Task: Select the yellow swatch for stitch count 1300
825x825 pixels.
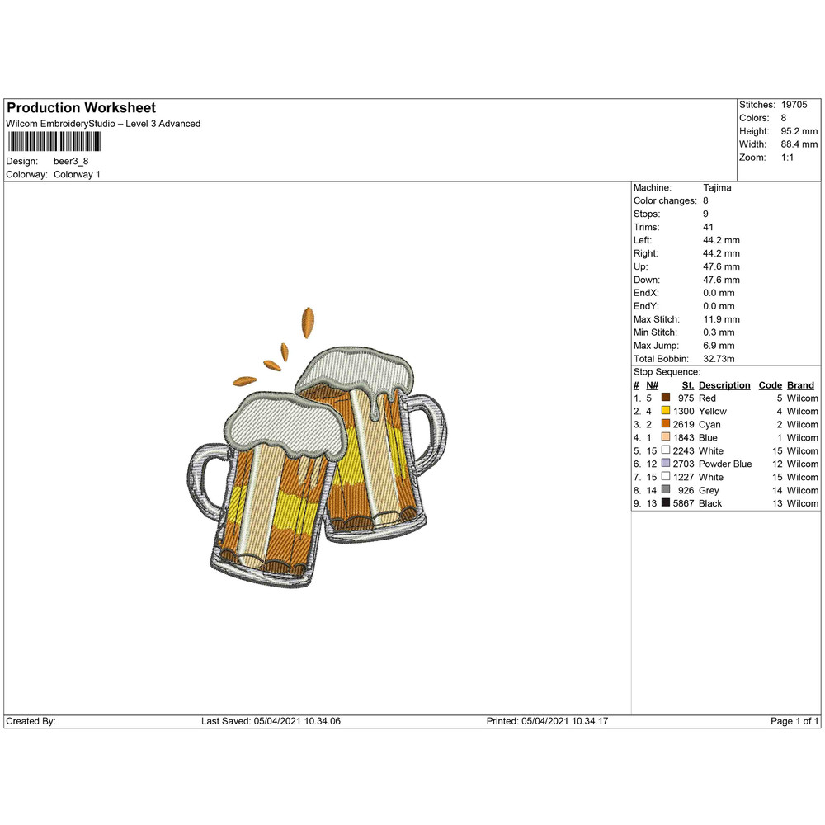Action: (x=665, y=411)
